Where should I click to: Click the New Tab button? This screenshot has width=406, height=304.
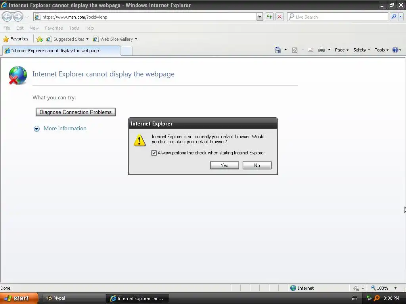point(126,51)
